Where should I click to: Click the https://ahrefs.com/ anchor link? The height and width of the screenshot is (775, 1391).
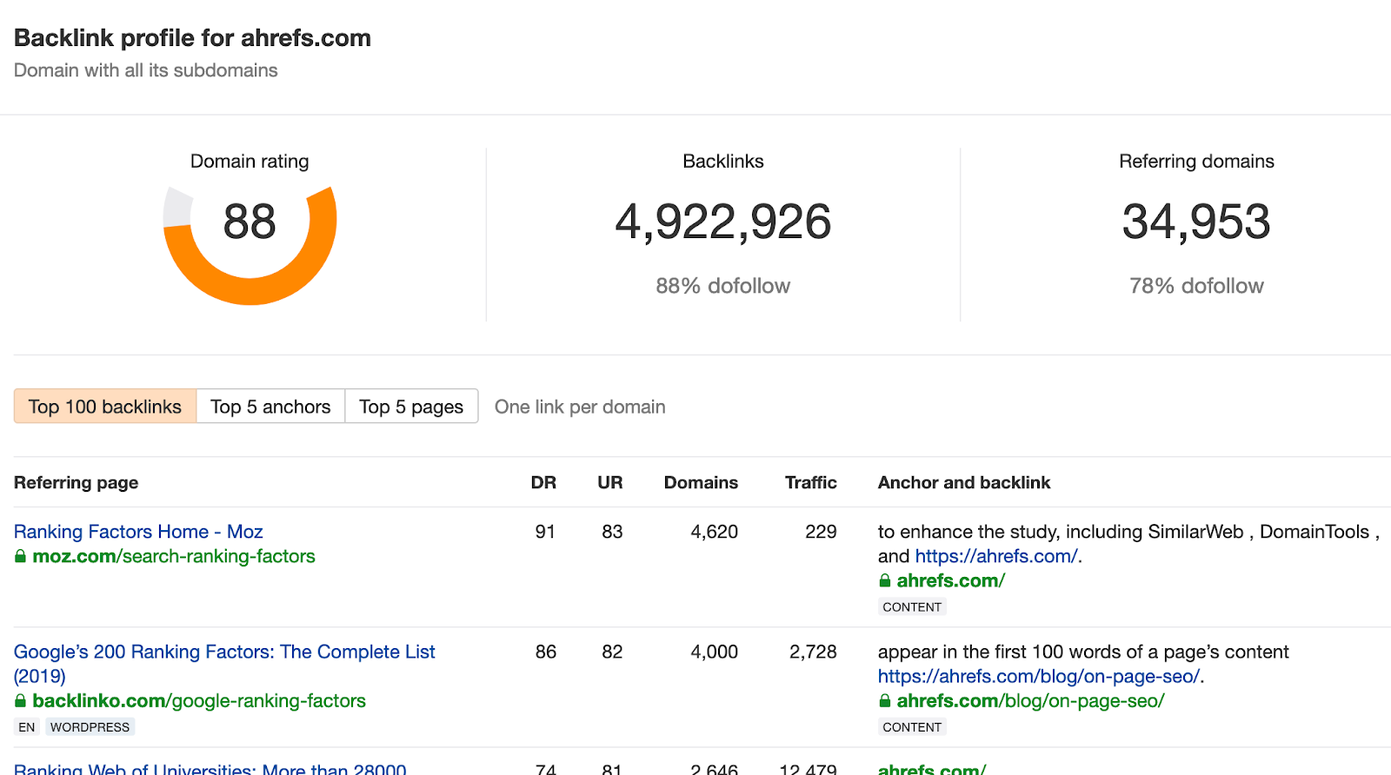[996, 556]
